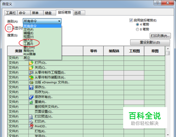The height and width of the screenshot is (137, 176).
Task: Click the make assembly from part icon
Action: 31,77
